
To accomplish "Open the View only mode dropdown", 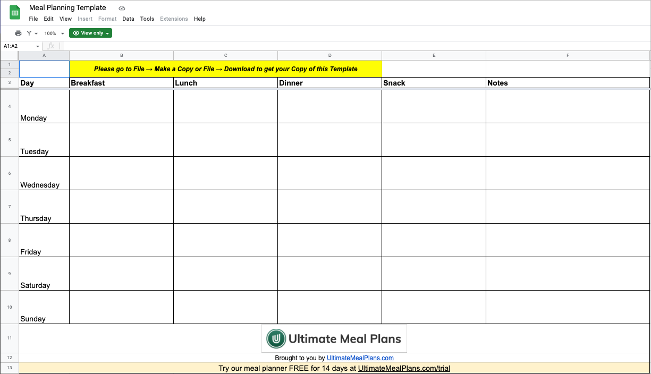I will click(91, 33).
